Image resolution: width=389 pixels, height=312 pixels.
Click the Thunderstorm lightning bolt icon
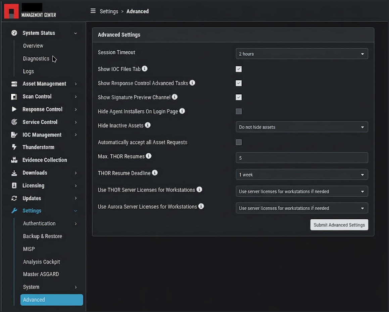14,147
